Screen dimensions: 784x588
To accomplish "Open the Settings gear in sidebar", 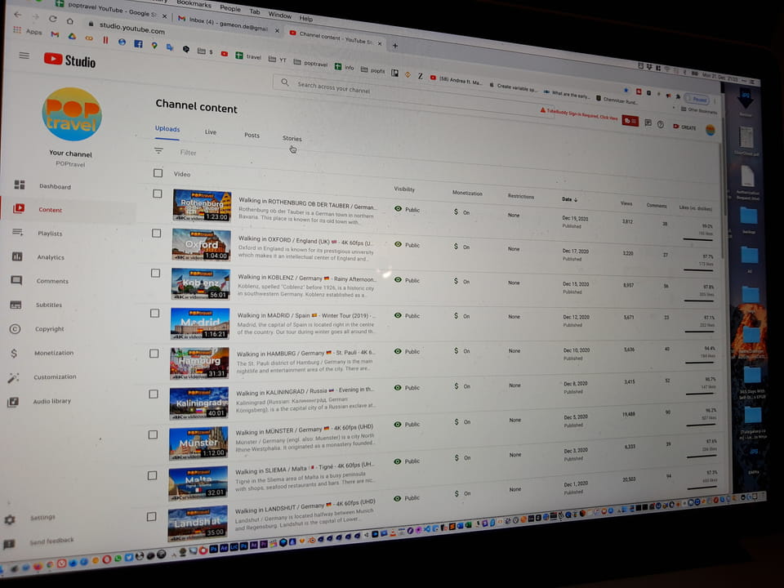I will tap(10, 519).
